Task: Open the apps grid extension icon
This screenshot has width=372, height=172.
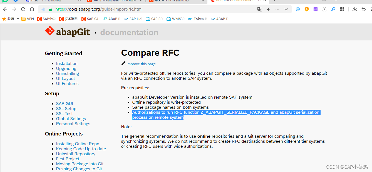Action: [342, 9]
